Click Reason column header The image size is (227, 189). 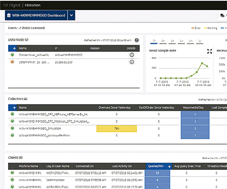coord(95,48)
